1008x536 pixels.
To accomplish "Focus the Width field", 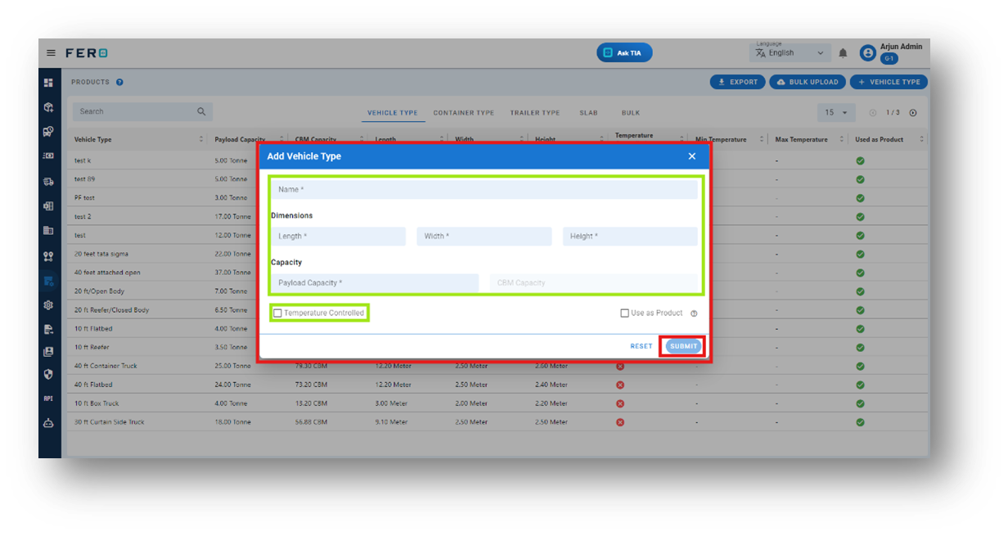I will (x=484, y=236).
